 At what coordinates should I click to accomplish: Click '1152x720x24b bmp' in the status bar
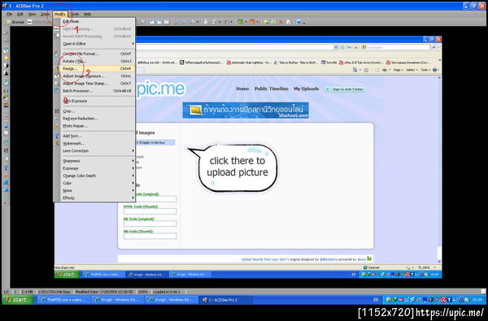[x=54, y=292]
